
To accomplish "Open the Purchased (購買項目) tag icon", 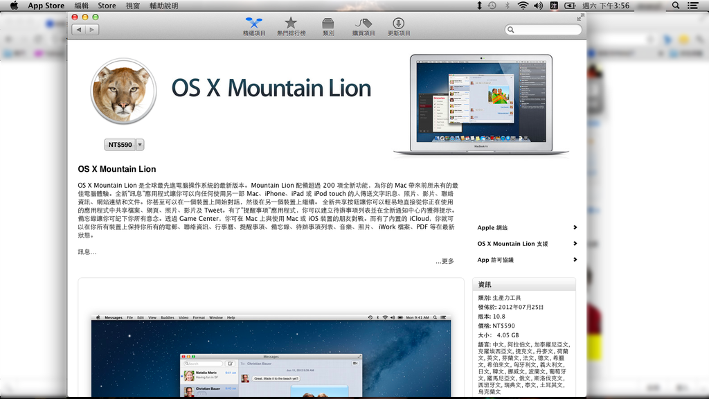I will [364, 27].
